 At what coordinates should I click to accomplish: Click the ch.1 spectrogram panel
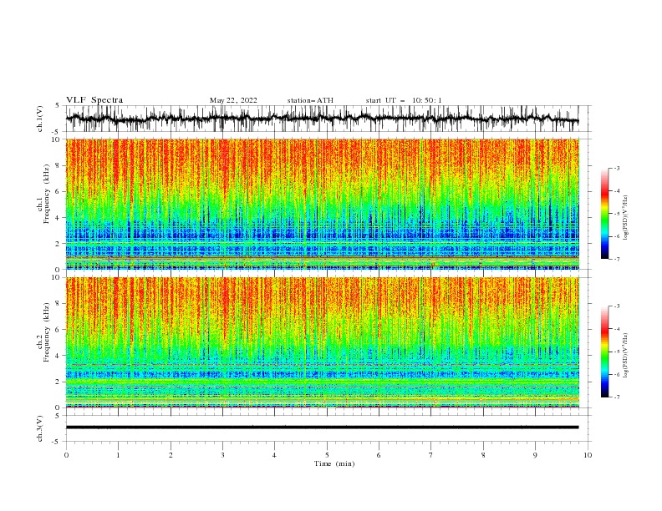pos(323,204)
